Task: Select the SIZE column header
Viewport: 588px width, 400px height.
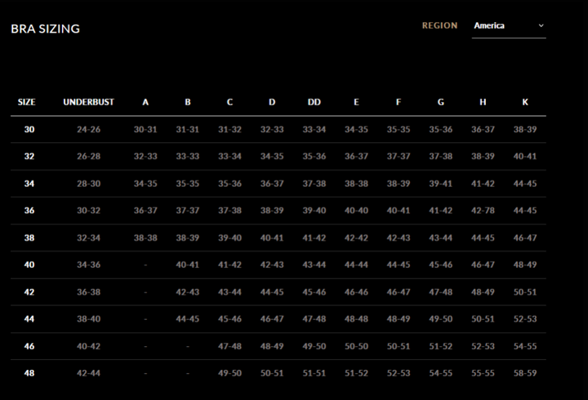Action: click(x=27, y=103)
